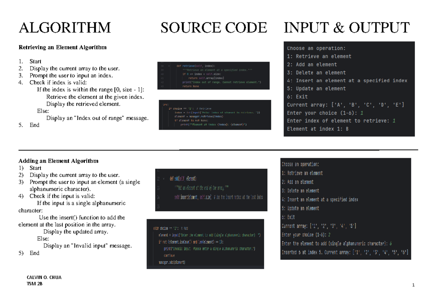The width and height of the screenshot is (433, 306).
Task: Click "Enter your choice (1-6): 1" console line
Action: point(325,113)
